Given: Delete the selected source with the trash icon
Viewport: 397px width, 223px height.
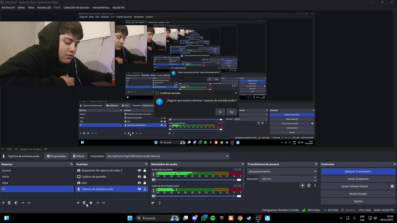Looking at the screenshot, I should (x=84, y=203).
